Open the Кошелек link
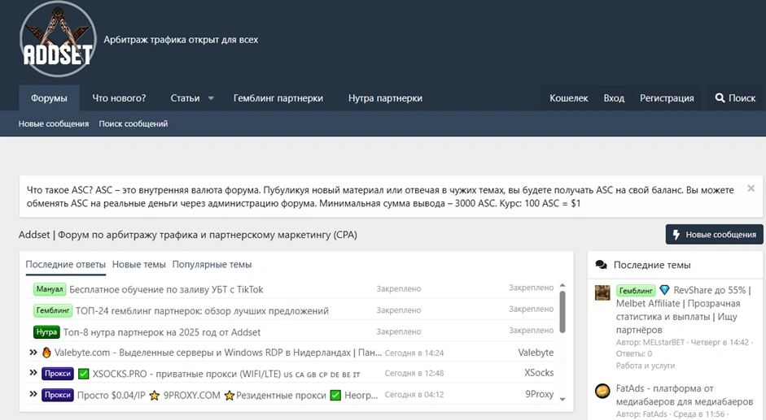Screen dimensions: 766x420 pos(568,98)
